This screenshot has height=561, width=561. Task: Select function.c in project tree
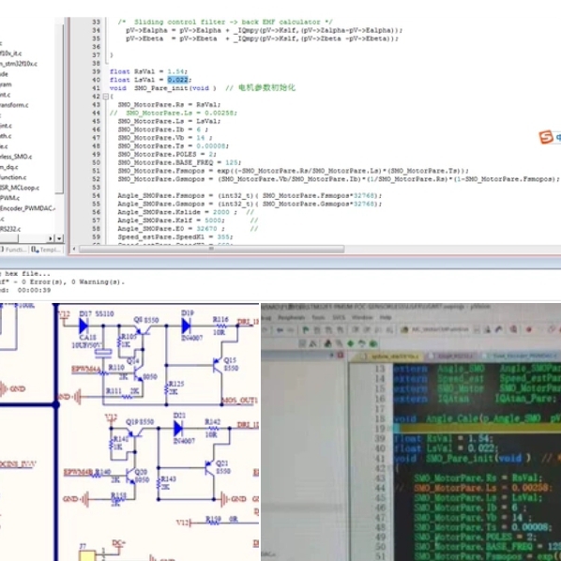click(x=13, y=177)
